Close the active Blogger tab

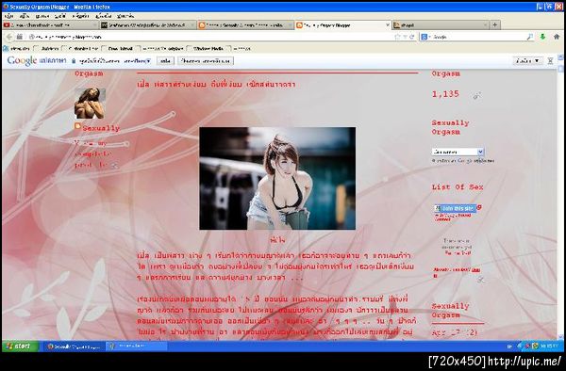(x=388, y=25)
